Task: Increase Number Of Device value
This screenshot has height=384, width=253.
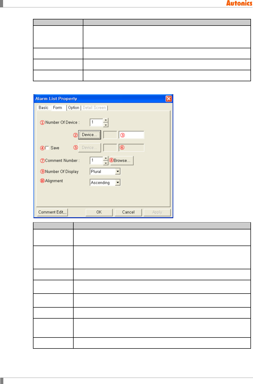Action: pos(106,120)
